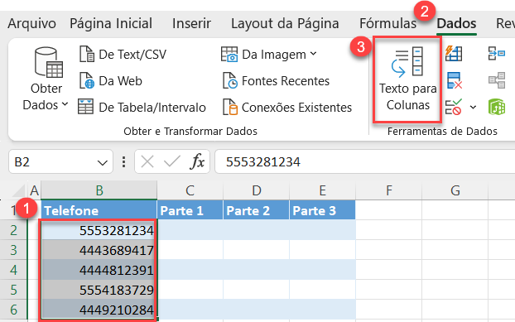Select row 2 header

[x=13, y=230]
